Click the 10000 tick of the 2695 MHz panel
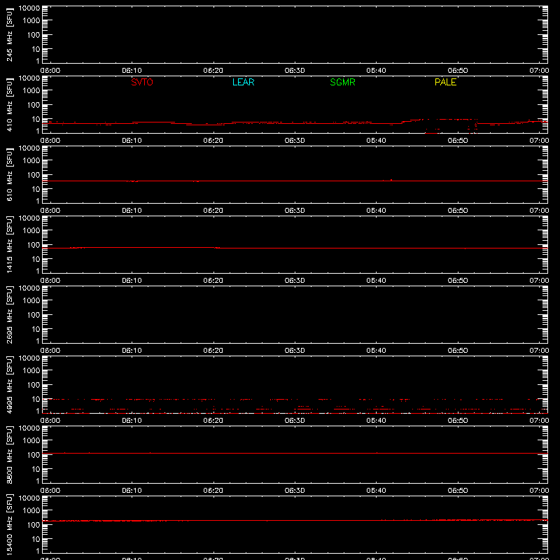The height and width of the screenshot is (560, 560). (x=29, y=288)
